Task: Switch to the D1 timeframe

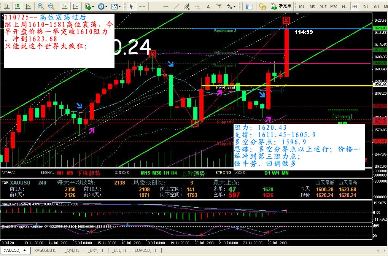Action: (366, 6)
